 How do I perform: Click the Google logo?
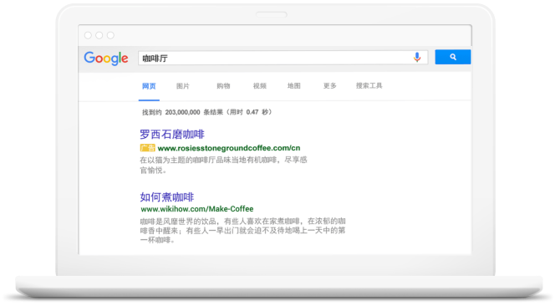tap(106, 59)
